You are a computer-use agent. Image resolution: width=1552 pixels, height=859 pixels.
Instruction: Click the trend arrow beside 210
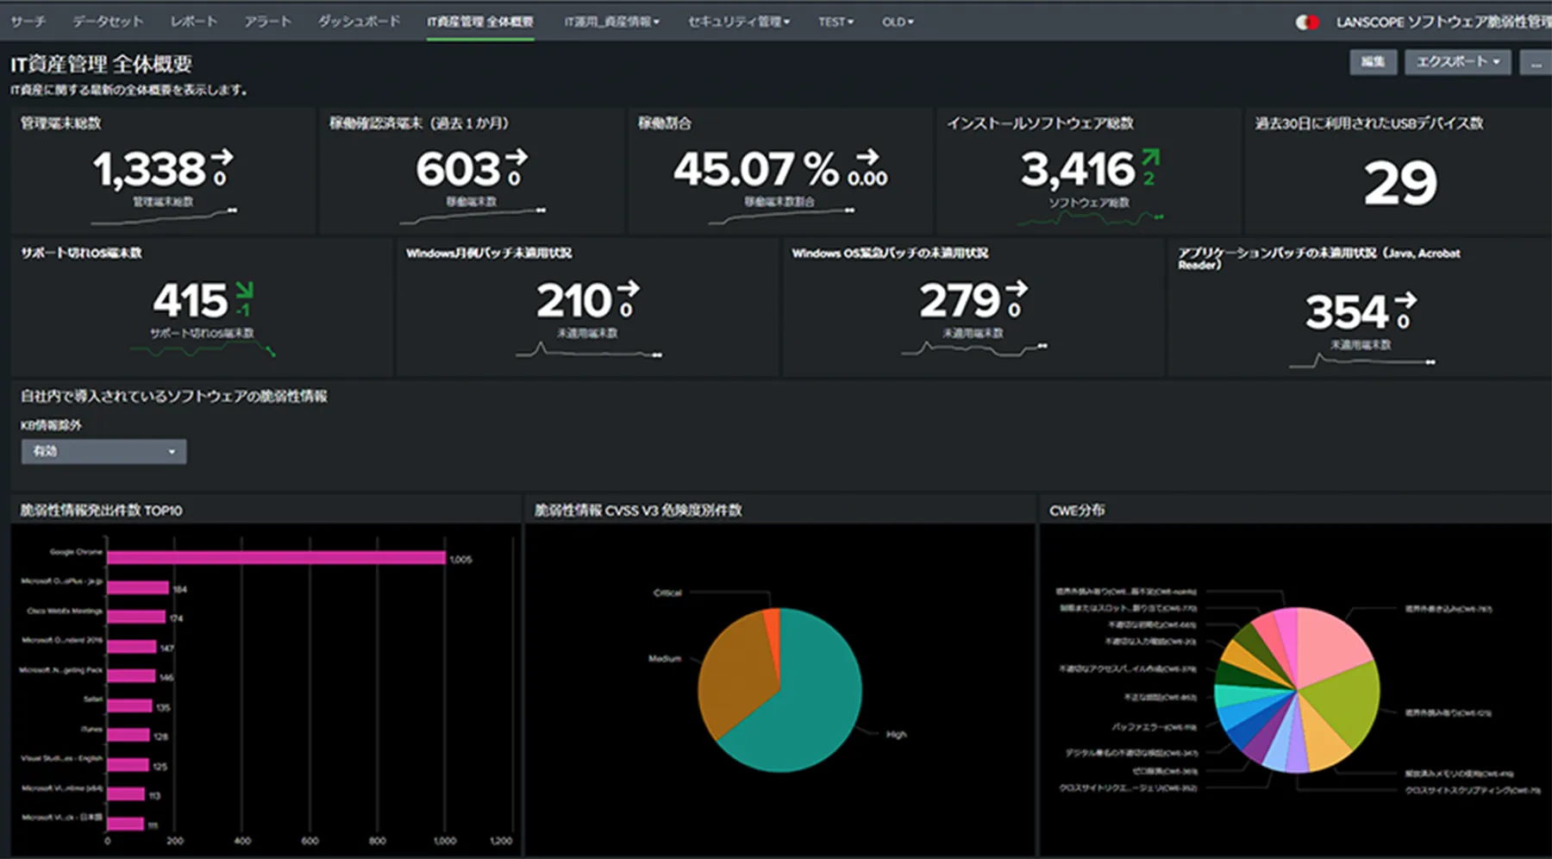629,288
